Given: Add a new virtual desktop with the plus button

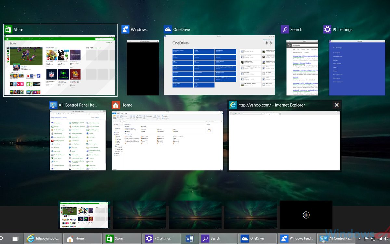Looking at the screenshot, I should tap(306, 215).
